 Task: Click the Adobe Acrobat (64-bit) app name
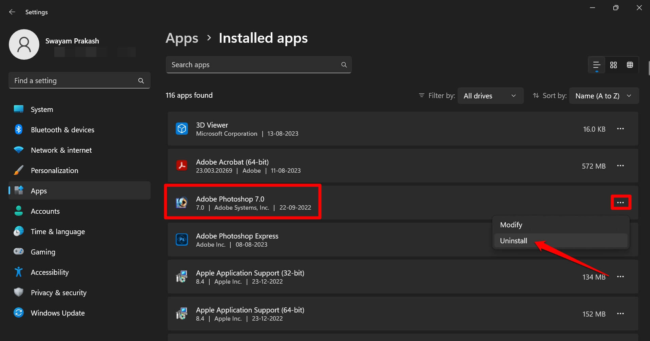(232, 162)
